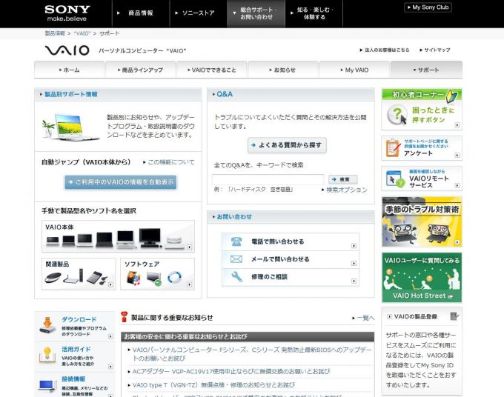Select the ホーム tab
The image size is (504, 397).
[x=70, y=70]
